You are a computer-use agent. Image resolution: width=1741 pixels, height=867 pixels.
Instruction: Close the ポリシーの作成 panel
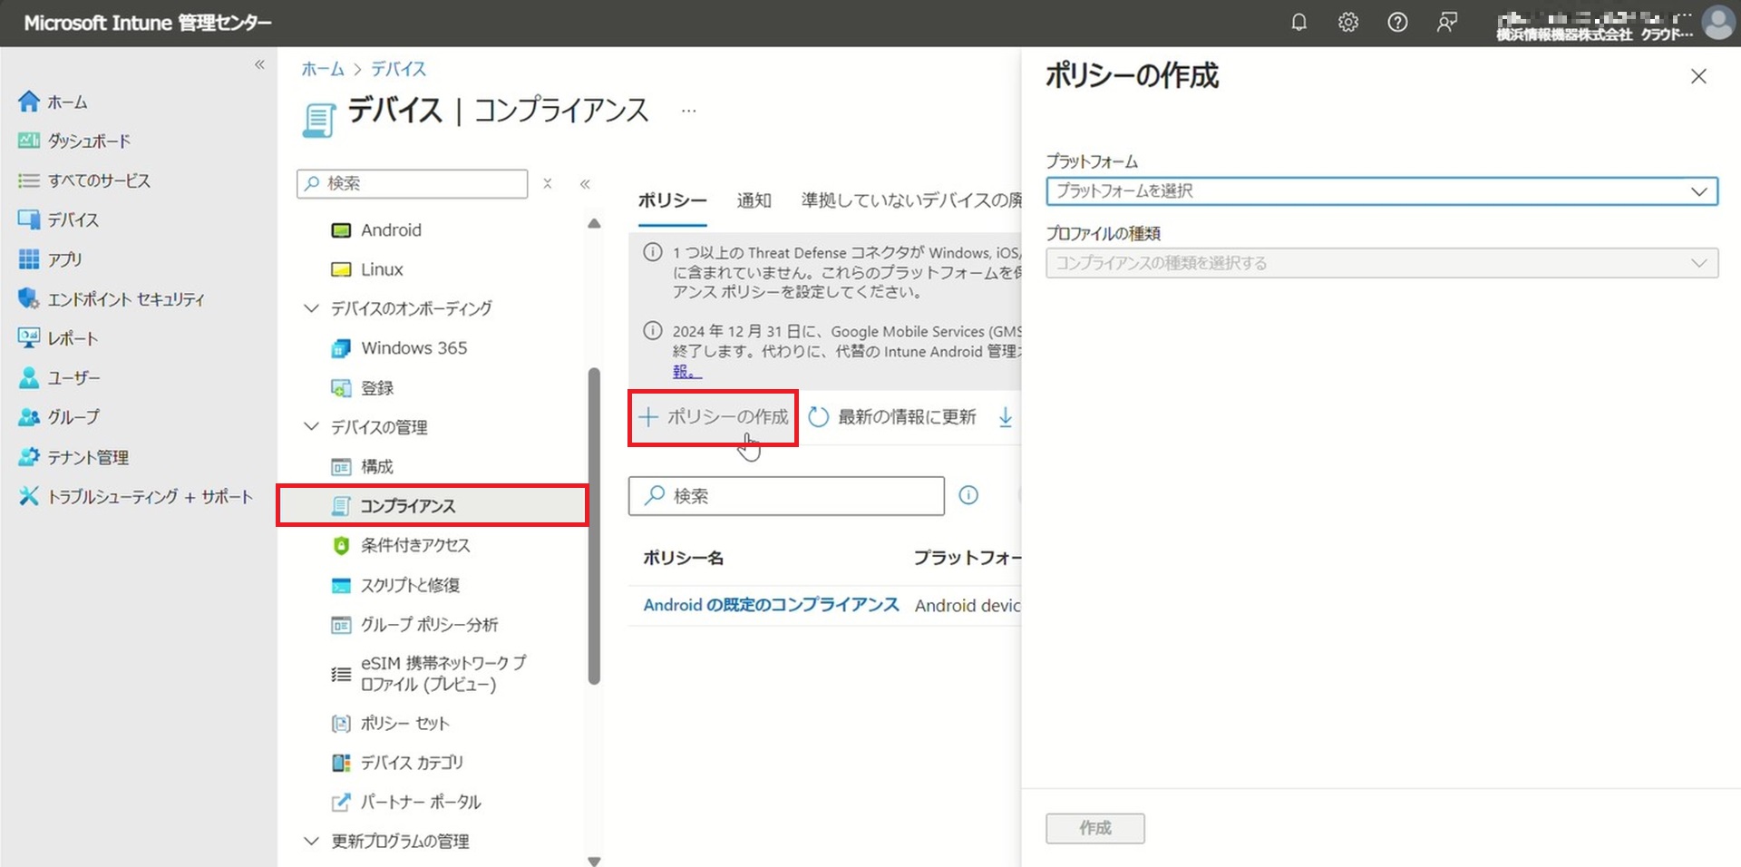click(x=1698, y=76)
